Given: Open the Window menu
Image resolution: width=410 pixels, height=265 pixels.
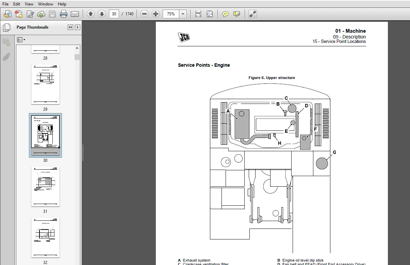Looking at the screenshot, I should tap(46, 4).
